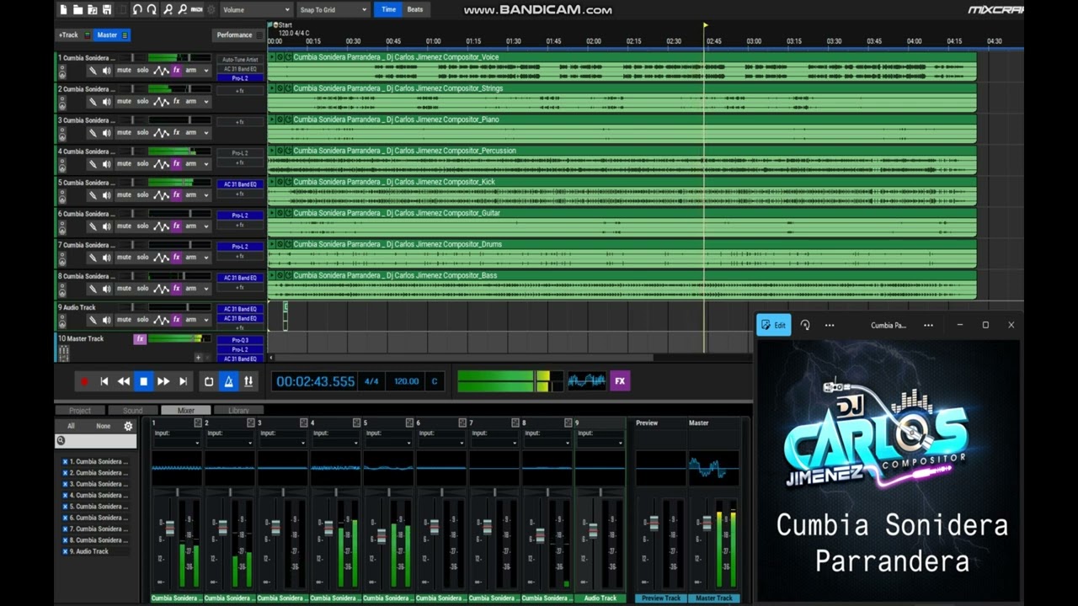Toggle automation lane icon on track 5
Screen dimensions: 1078x606
click(x=161, y=194)
